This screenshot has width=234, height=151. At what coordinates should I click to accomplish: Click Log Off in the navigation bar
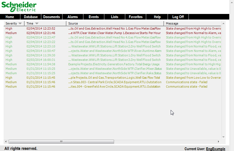point(178,17)
